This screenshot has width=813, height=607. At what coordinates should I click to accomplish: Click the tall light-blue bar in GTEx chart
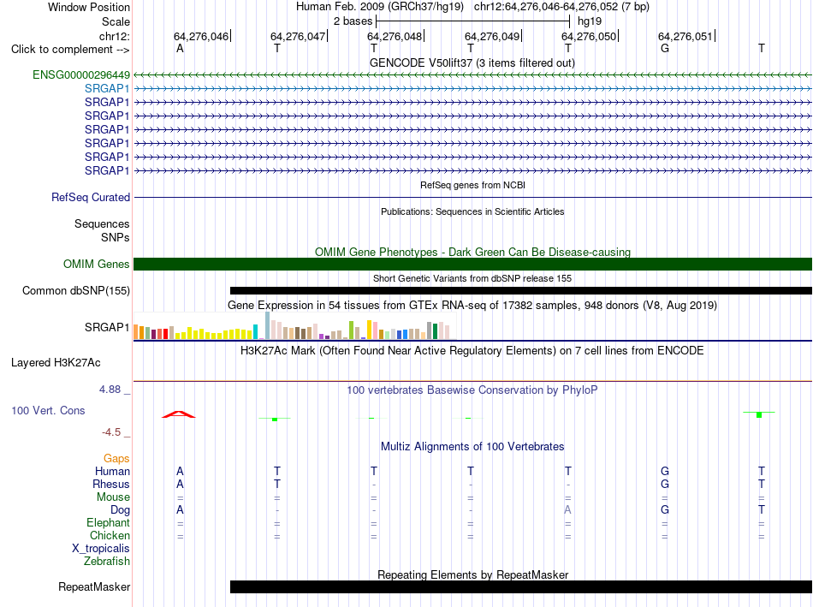(x=268, y=325)
